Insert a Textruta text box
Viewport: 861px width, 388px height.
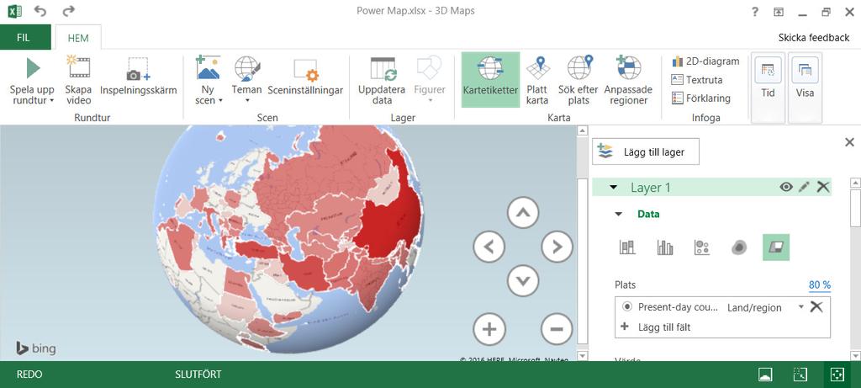[697, 80]
